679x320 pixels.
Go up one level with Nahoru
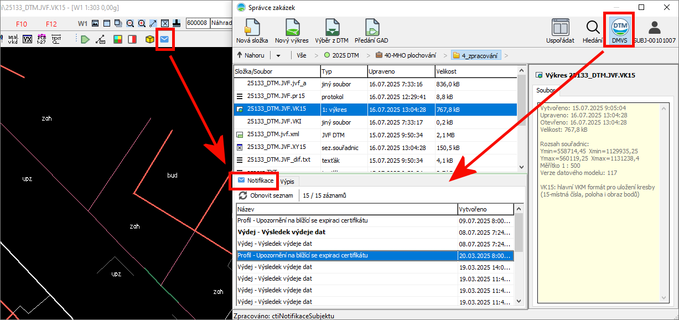[250, 55]
